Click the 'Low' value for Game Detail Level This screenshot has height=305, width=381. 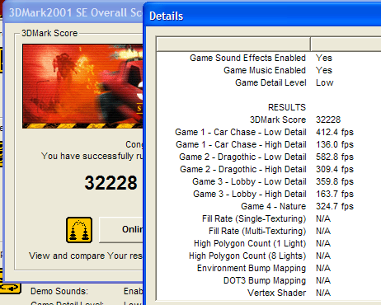tap(324, 82)
